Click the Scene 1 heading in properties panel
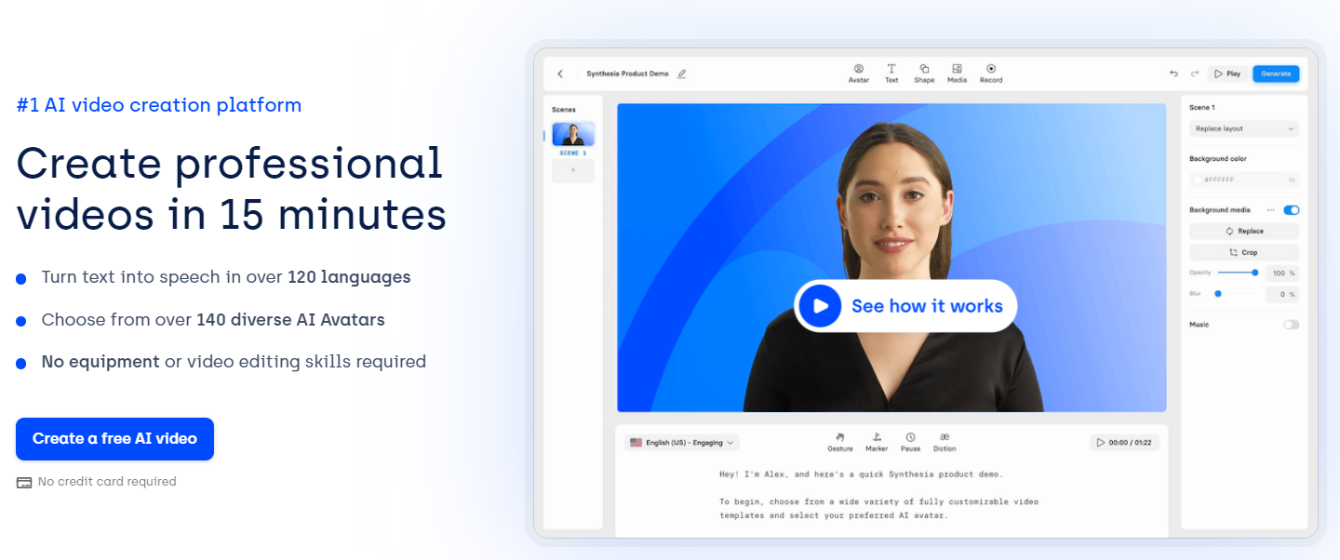This screenshot has height=560, width=1340. click(1202, 108)
